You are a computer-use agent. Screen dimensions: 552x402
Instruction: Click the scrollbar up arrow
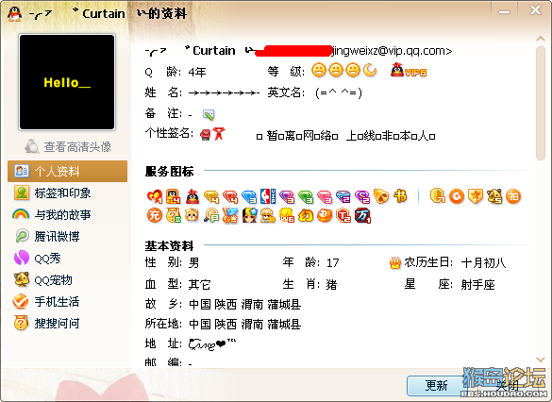541,39
